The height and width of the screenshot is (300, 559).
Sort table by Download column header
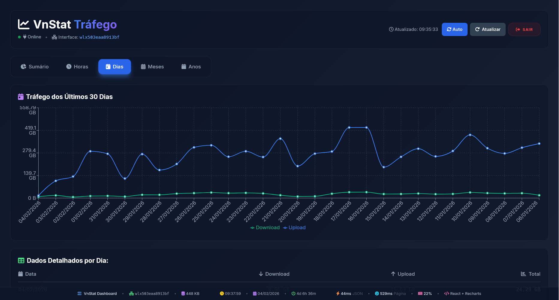(274, 274)
